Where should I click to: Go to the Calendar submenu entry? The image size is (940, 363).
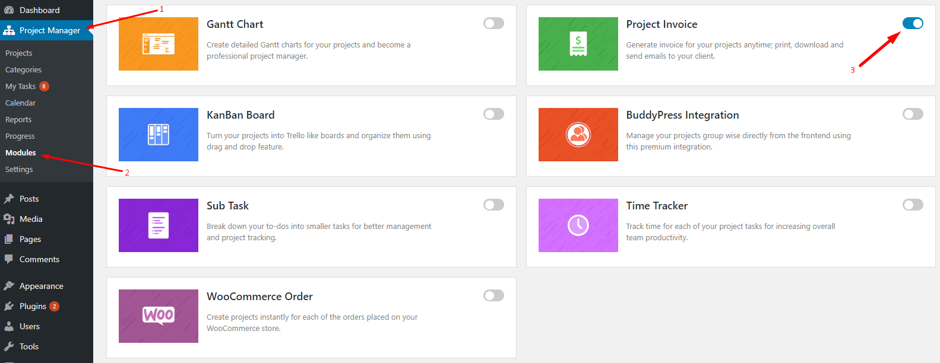pyautogui.click(x=20, y=103)
